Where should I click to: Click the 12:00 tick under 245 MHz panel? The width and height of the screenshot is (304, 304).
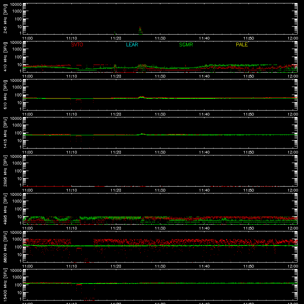293,38
